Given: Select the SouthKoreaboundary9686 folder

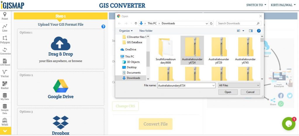Looking at the screenshot, I should click(166, 50).
